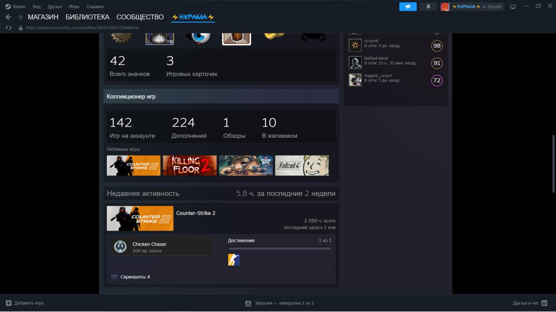The image size is (556, 312).
Task: Open friend Defiled Mind profile
Action: click(376, 58)
